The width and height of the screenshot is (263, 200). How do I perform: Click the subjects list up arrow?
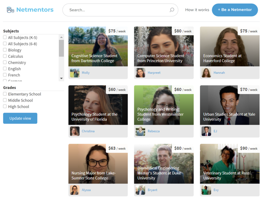tap(61, 37)
